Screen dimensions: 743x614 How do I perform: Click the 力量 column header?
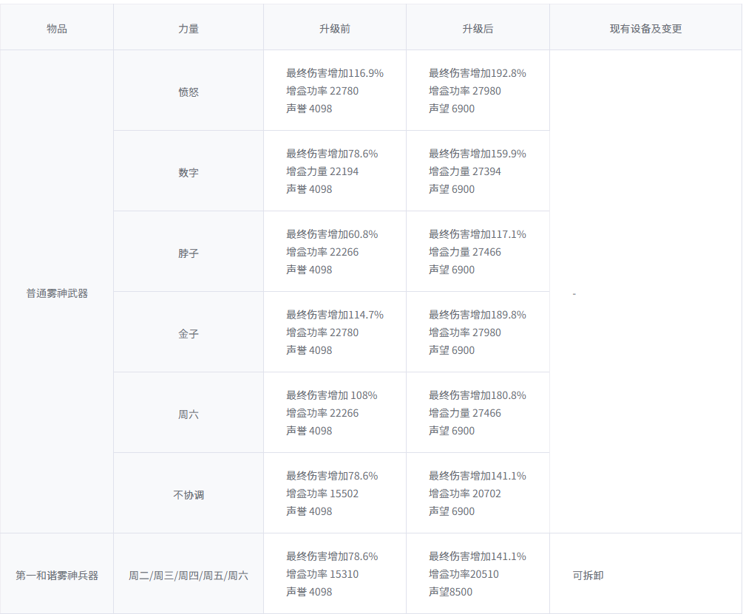tap(188, 26)
